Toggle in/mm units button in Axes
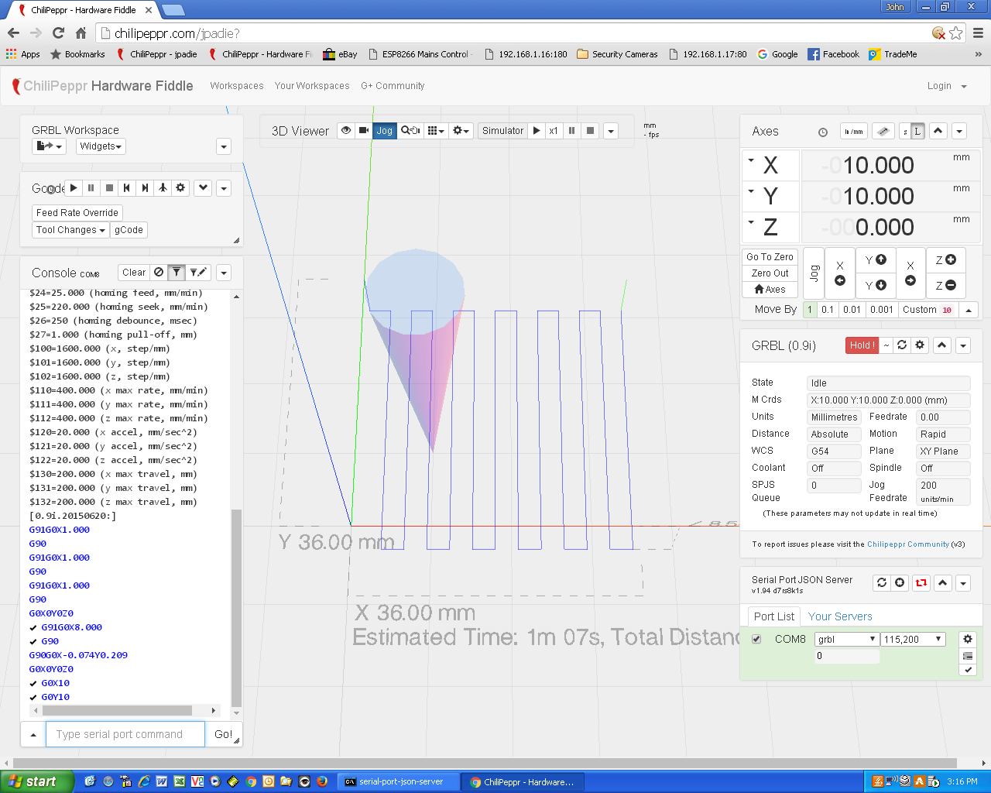Image resolution: width=991 pixels, height=793 pixels. point(854,131)
